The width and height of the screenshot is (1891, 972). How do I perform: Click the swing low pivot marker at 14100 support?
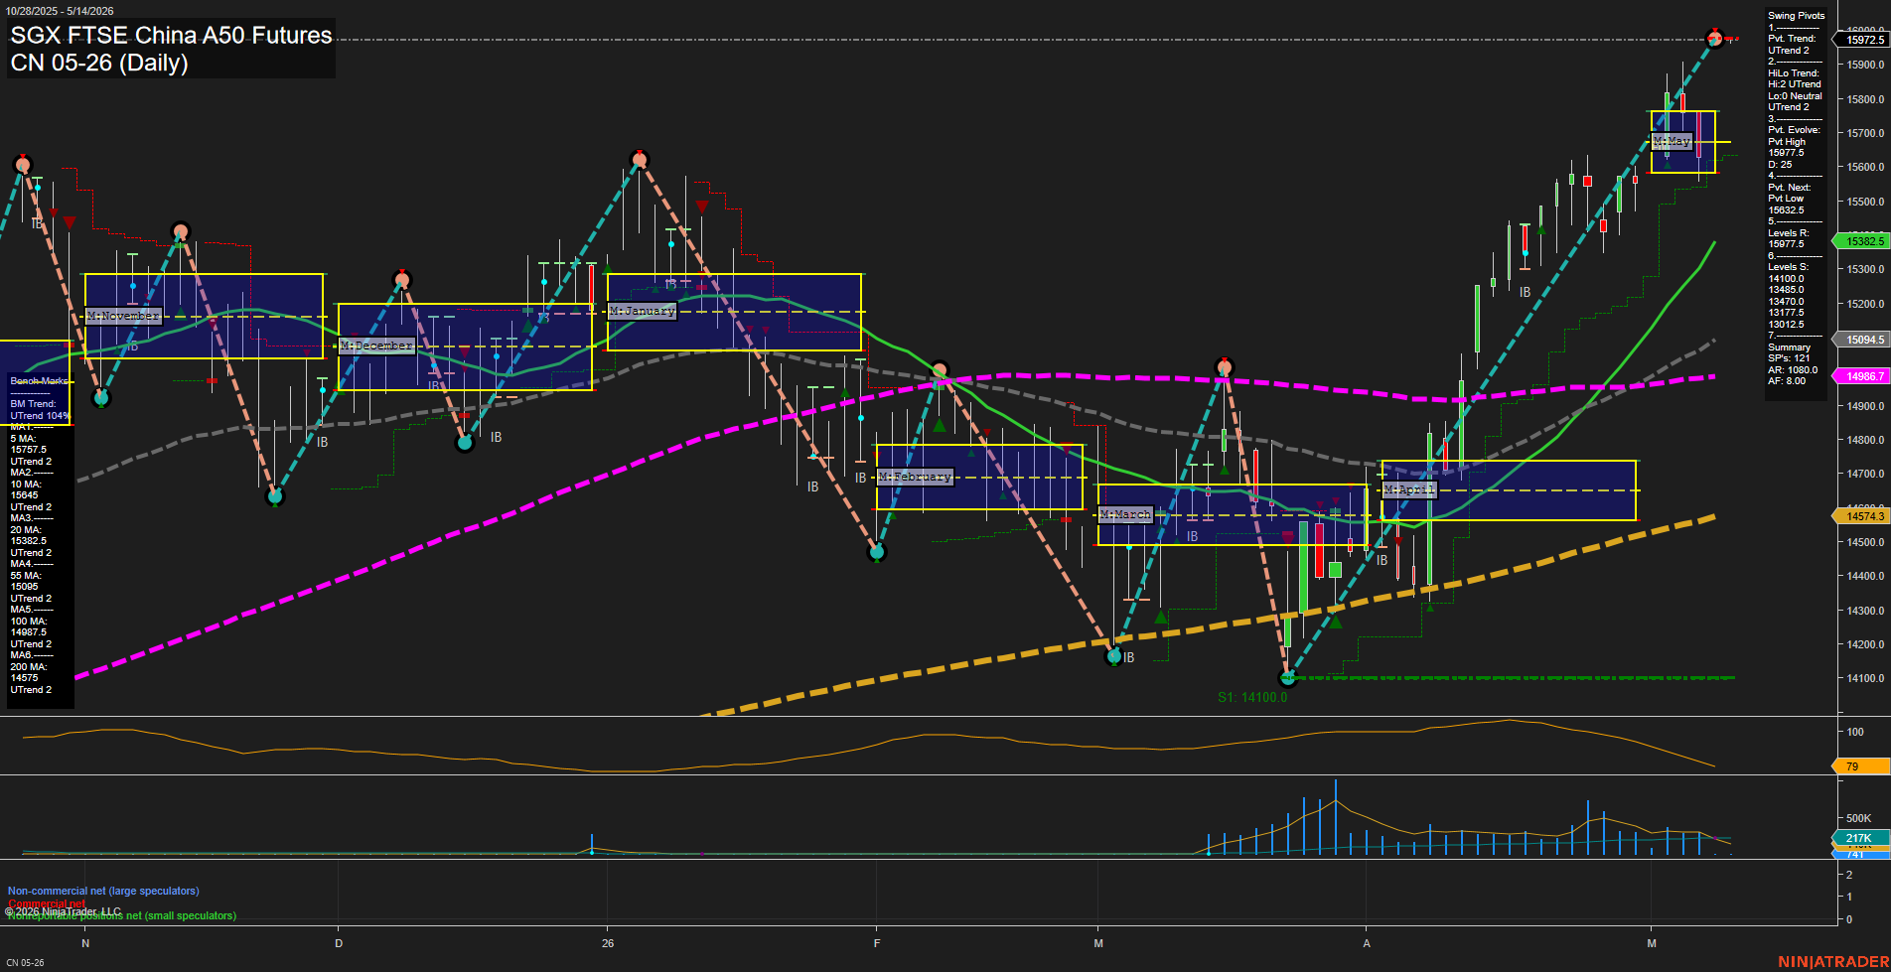click(x=1289, y=678)
